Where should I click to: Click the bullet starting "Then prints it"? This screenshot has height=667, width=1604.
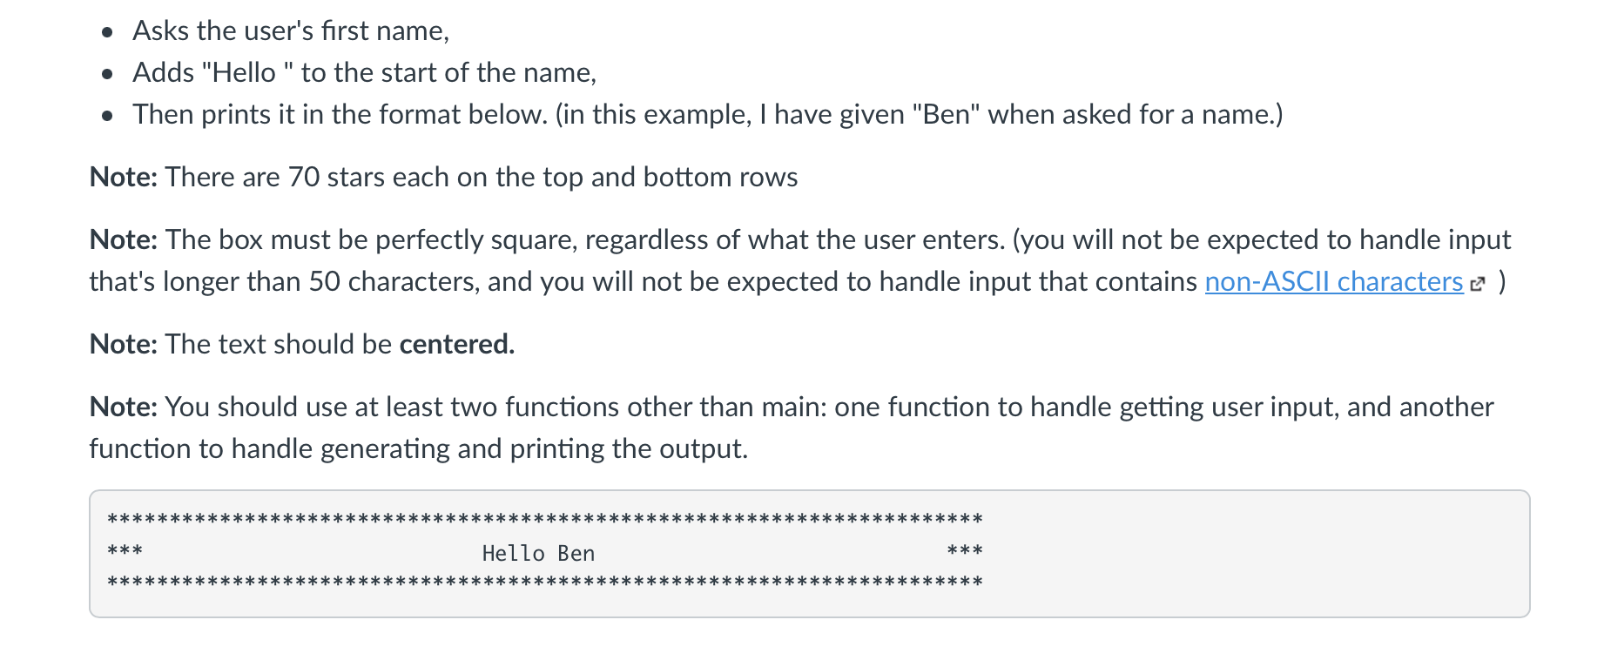[708, 115]
